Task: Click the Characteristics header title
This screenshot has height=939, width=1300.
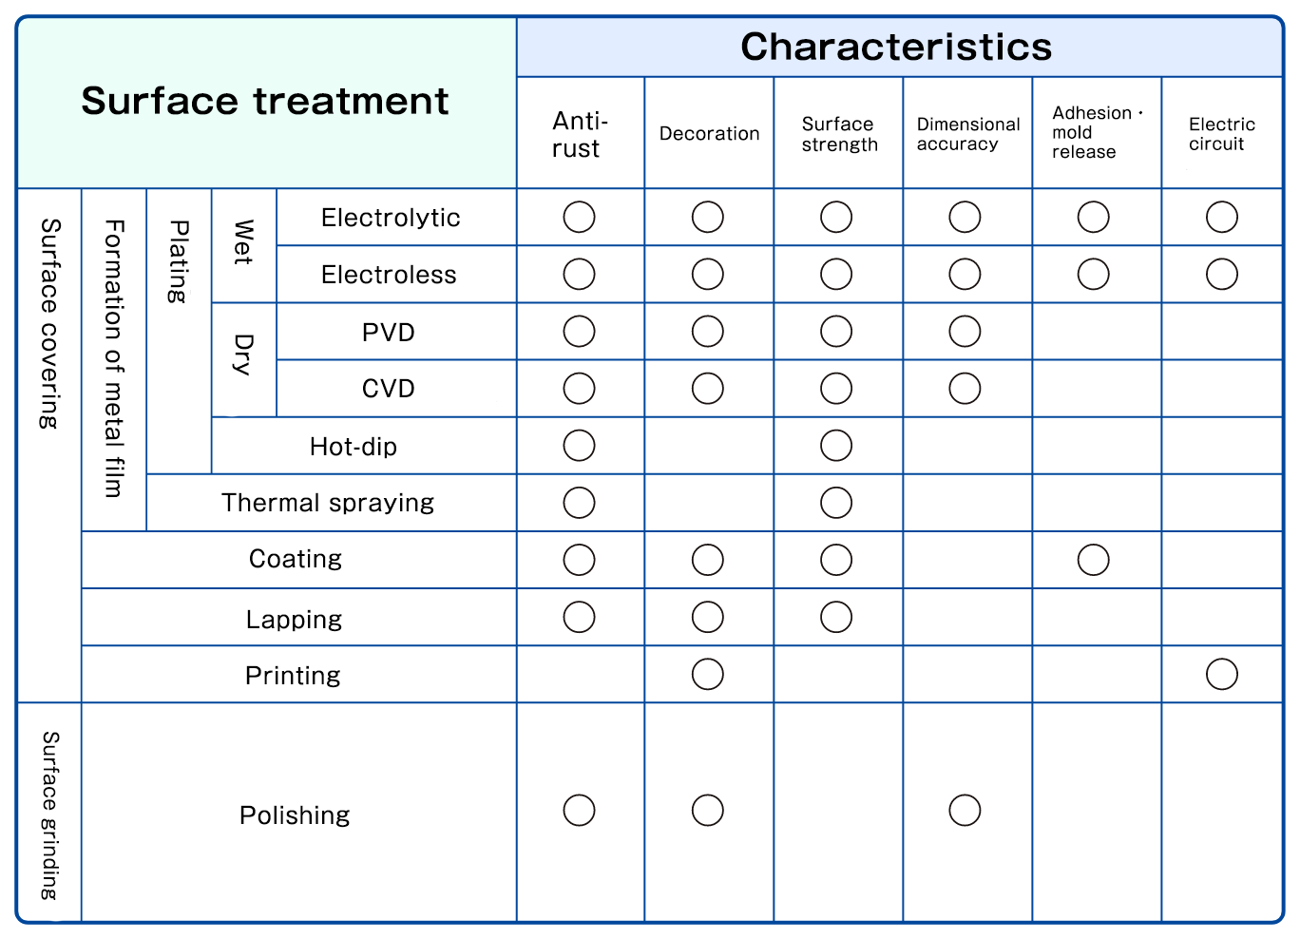Action: (896, 47)
